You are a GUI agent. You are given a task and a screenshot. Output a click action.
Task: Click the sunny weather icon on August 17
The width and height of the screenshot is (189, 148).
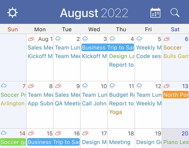point(85,133)
